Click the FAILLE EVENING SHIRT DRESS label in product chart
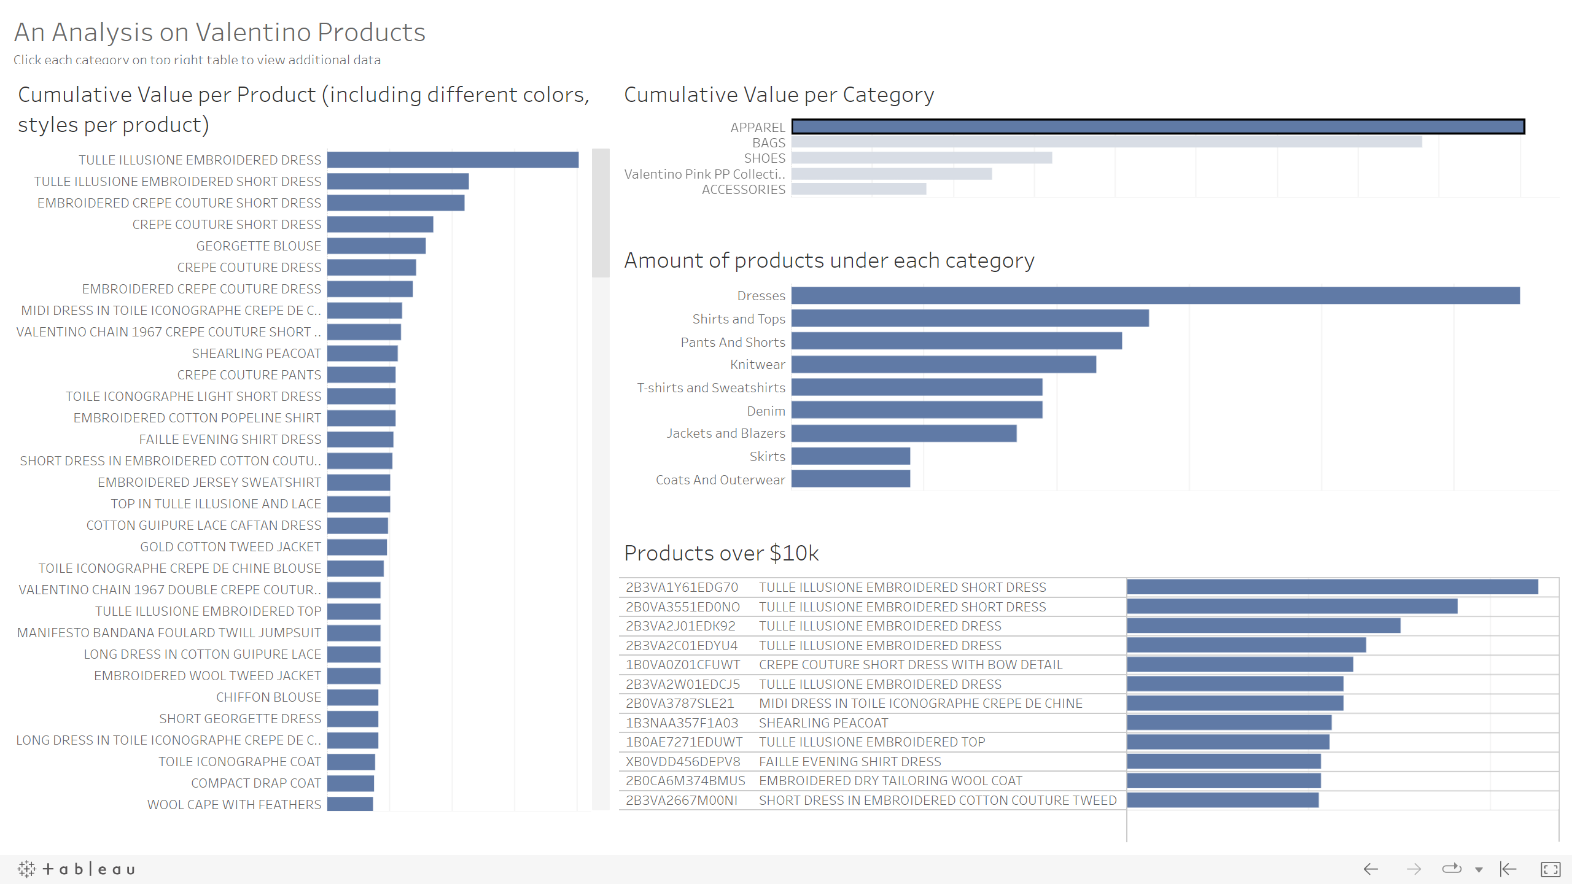Viewport: 1572px width, 884px height. tap(230, 439)
